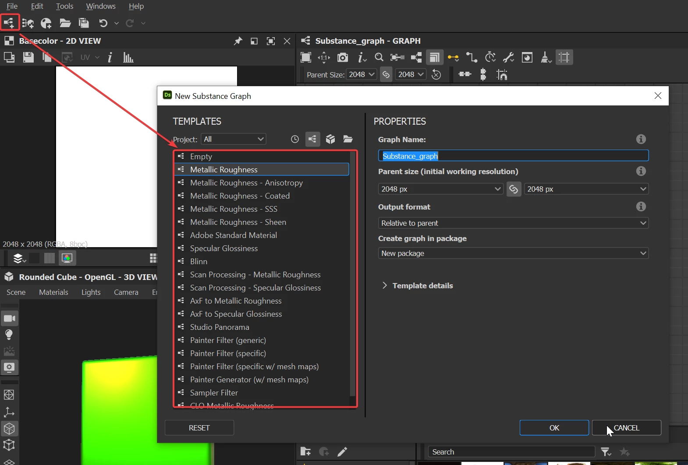Open the Project filter dropdown set to All
Image resolution: width=688 pixels, height=465 pixels.
[x=234, y=139]
